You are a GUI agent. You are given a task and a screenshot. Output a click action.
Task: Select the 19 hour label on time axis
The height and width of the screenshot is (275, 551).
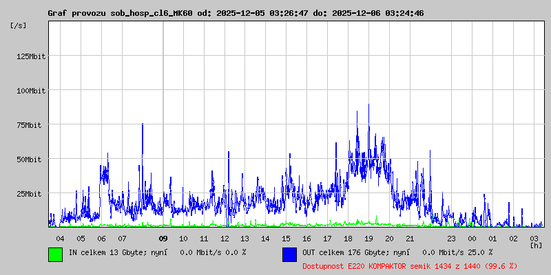click(x=368, y=239)
